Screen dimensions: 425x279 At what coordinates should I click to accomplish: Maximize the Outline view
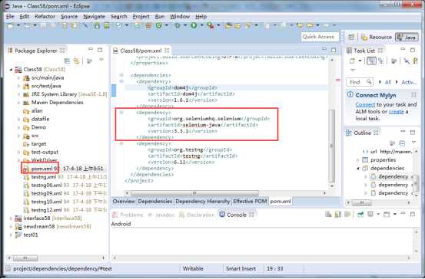point(413,132)
